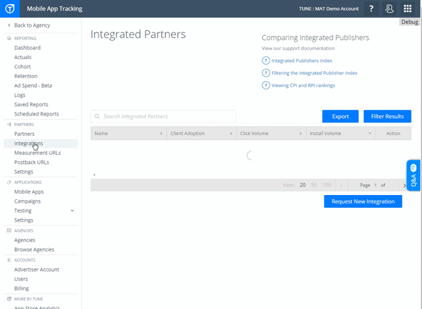Click the Q&A side widget

[x=414, y=176]
